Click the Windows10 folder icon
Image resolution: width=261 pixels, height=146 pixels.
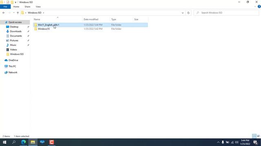pos(35,29)
